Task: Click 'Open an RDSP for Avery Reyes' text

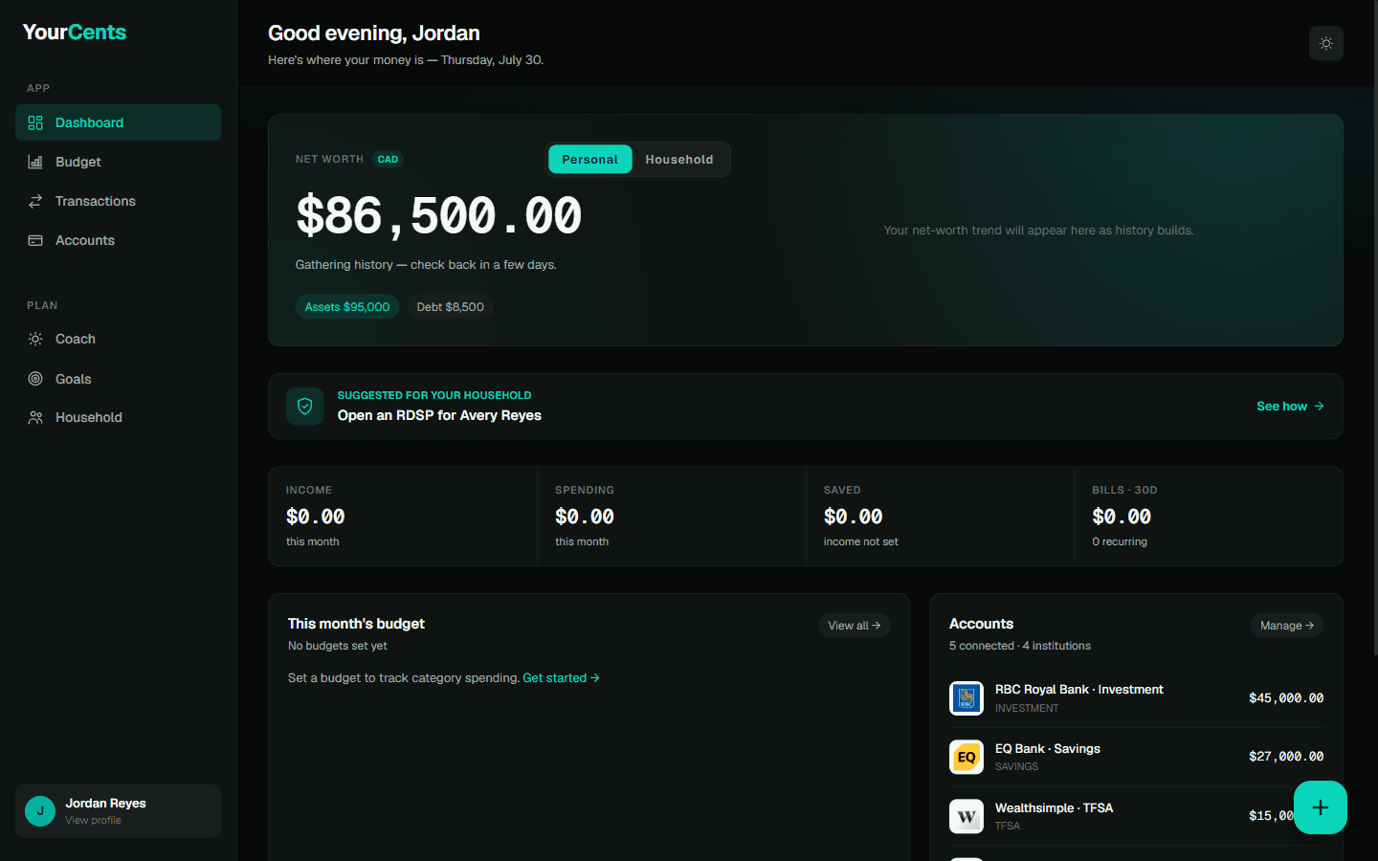Action: point(439,415)
